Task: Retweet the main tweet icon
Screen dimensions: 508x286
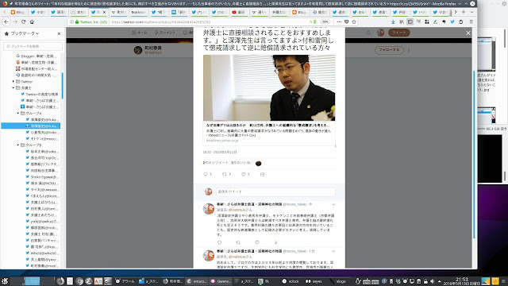Action: click(x=224, y=174)
